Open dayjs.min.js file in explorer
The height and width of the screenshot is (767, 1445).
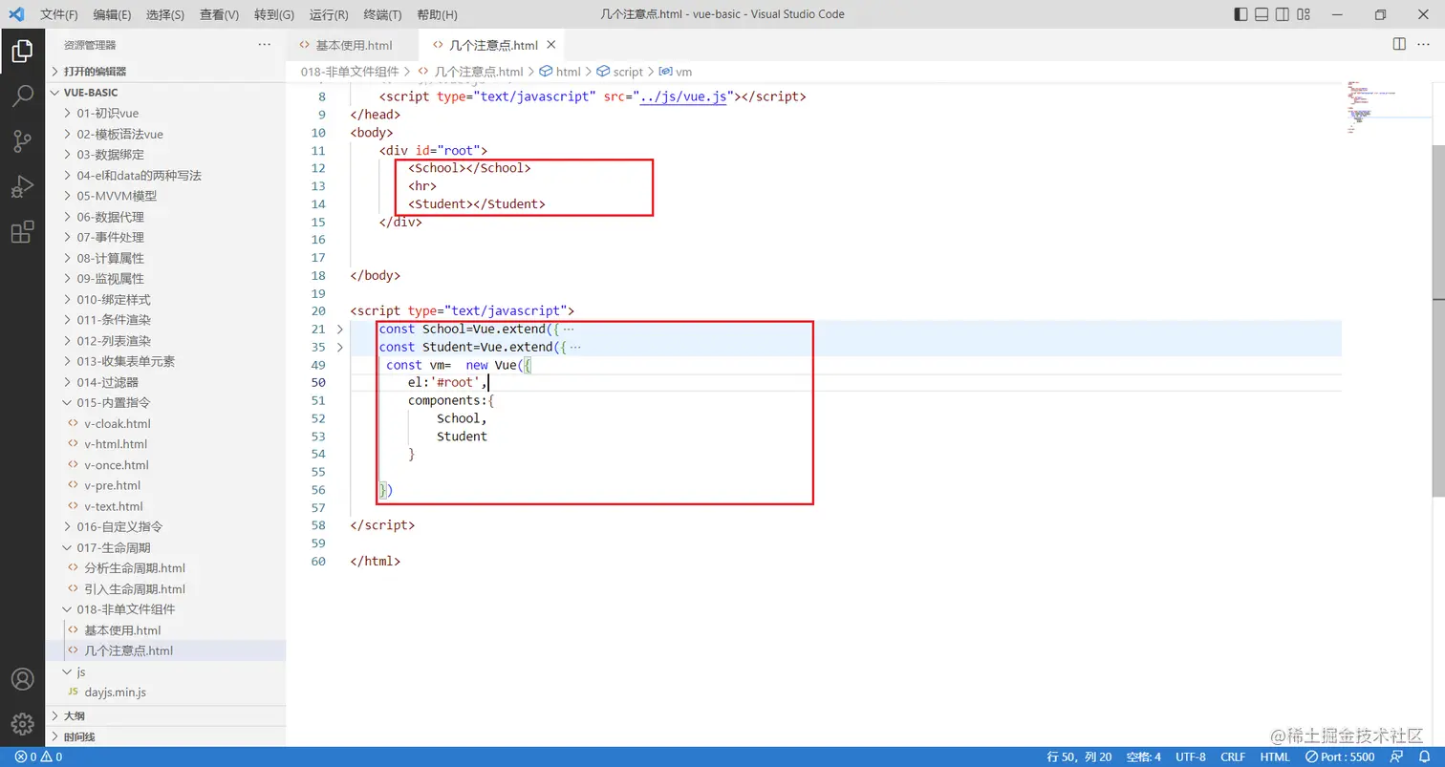(x=167, y=692)
